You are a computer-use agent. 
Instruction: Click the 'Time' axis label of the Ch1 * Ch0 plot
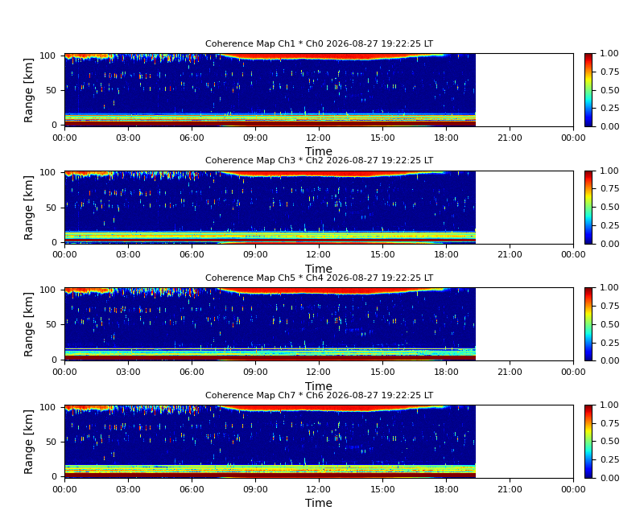click(319, 151)
